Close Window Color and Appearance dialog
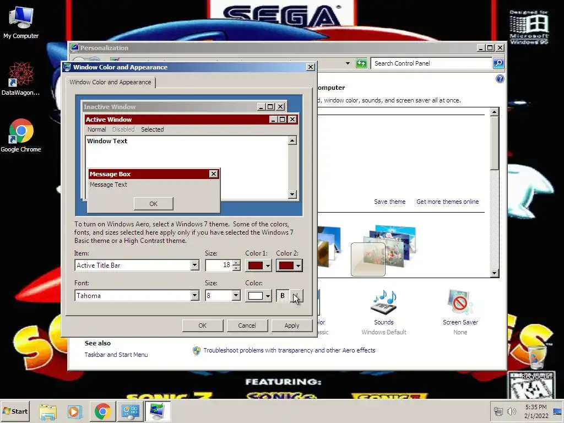Viewport: 564px width, 423px height. [311, 67]
